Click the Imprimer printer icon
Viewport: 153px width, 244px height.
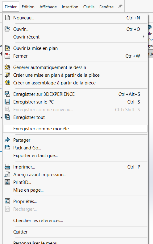pyautogui.click(x=7, y=167)
